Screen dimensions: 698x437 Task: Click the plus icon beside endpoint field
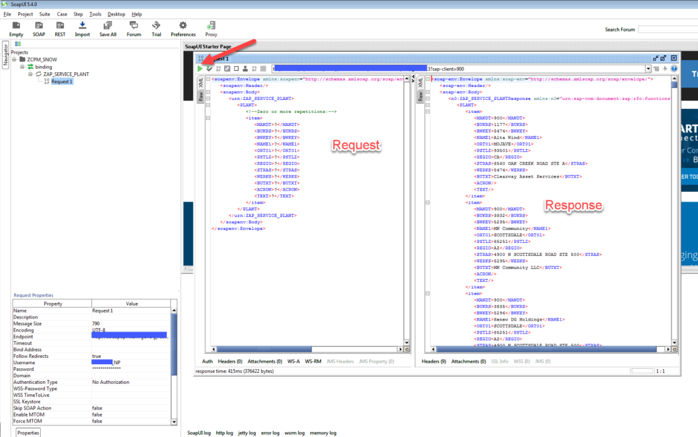coord(665,69)
